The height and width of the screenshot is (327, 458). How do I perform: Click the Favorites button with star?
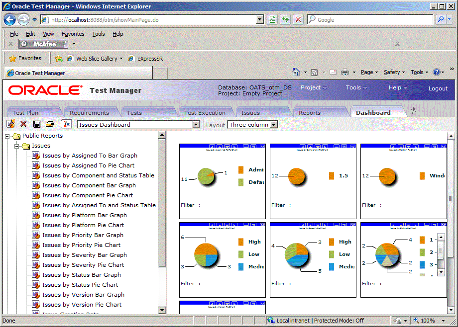(x=25, y=58)
